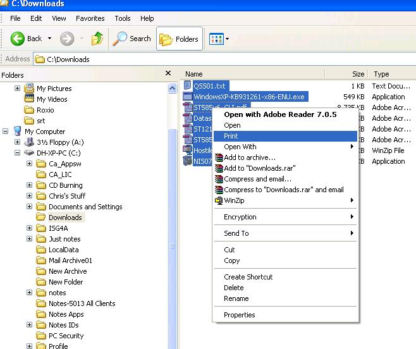
Task: Go up one folder level icon
Action: click(x=97, y=39)
